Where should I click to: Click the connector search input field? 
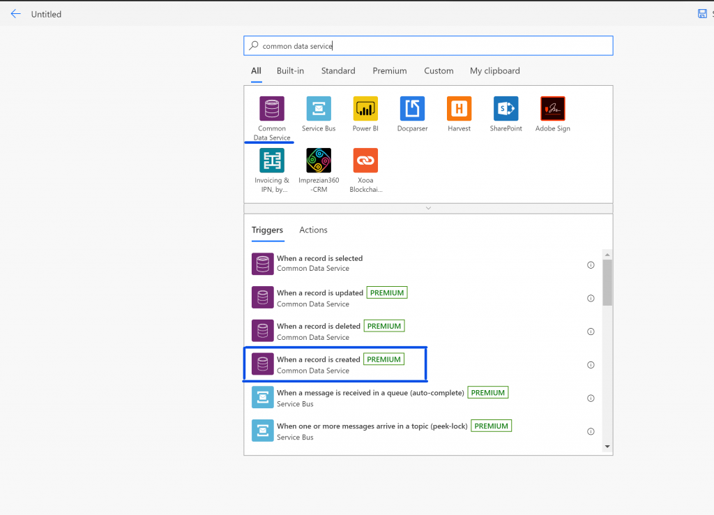(x=429, y=45)
